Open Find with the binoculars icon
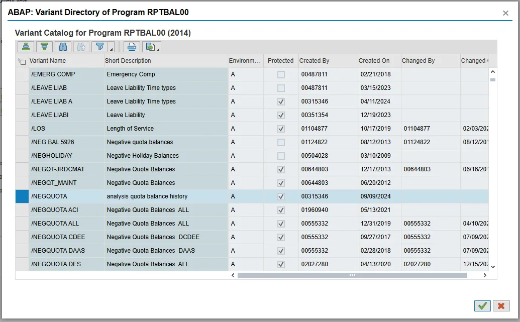This screenshot has height=322, width=520. 63,47
